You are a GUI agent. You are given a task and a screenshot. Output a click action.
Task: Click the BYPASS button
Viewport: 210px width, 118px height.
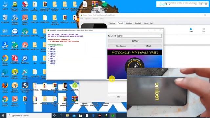click(x=135, y=41)
